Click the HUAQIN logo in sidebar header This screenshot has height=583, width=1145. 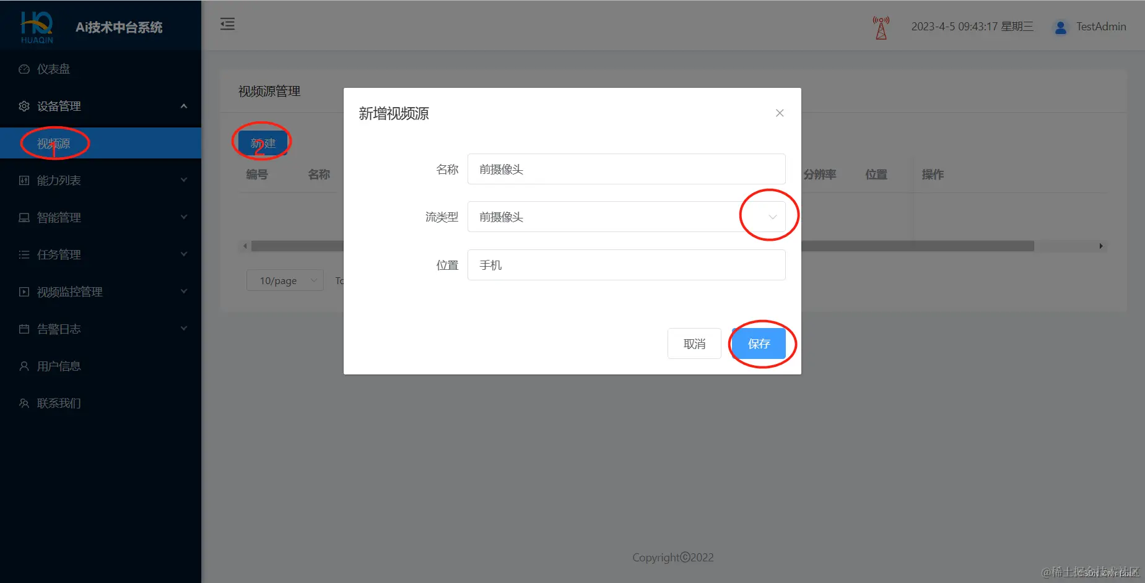click(37, 27)
